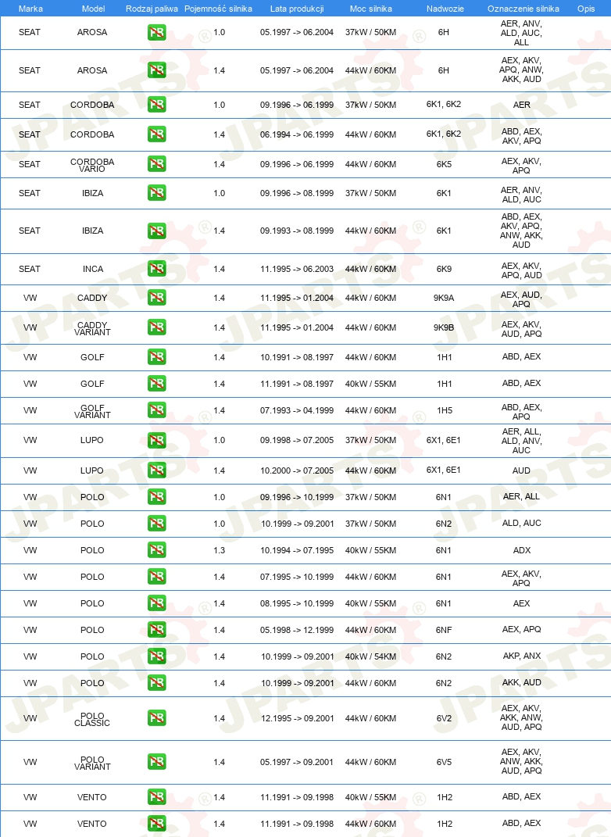Click production years 06.1994 -> 06.1999

297,134
